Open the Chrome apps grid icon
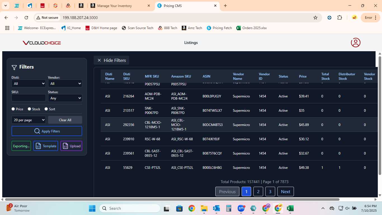The image size is (382, 215). click(7, 28)
